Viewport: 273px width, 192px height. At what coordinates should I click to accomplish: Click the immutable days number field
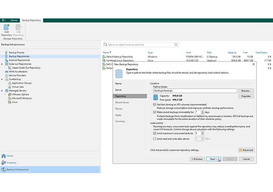(x=198, y=112)
